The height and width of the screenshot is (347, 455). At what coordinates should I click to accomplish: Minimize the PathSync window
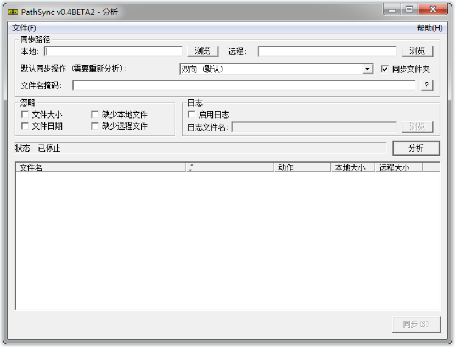pos(392,9)
